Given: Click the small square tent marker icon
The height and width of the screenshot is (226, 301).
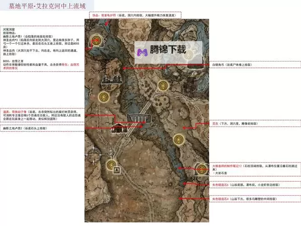Looking at the screenshot, I should [x=117, y=170].
